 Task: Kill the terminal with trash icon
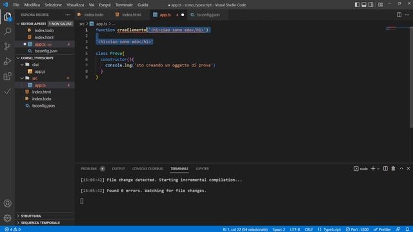click(393, 169)
